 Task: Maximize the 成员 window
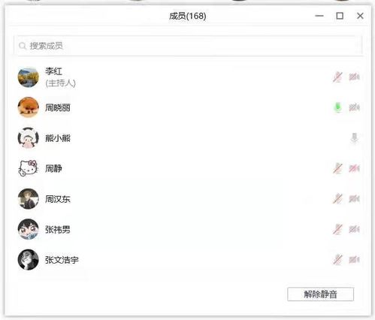pos(340,16)
